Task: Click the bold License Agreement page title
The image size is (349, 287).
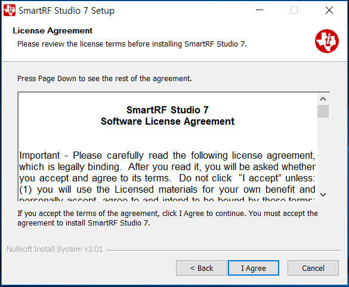Action: 52,30
